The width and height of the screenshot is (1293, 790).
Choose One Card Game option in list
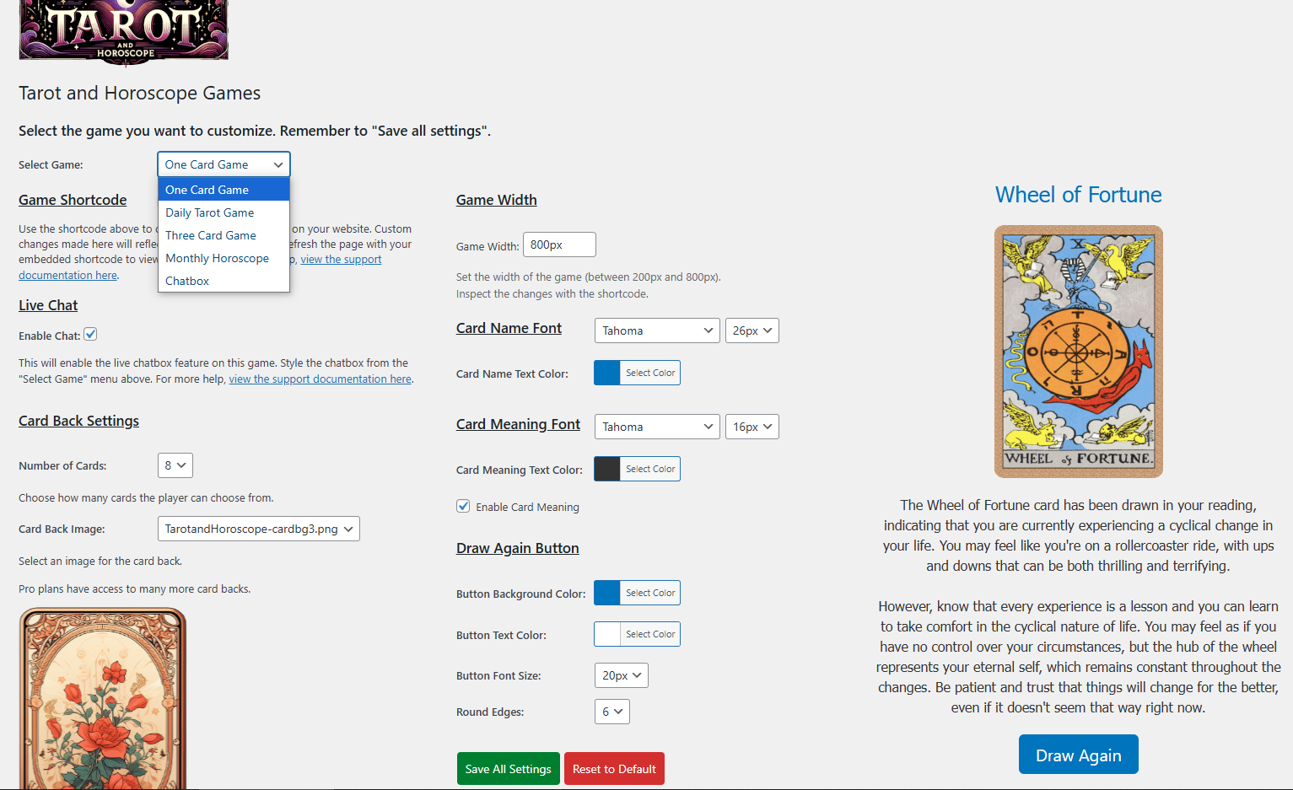pos(224,190)
